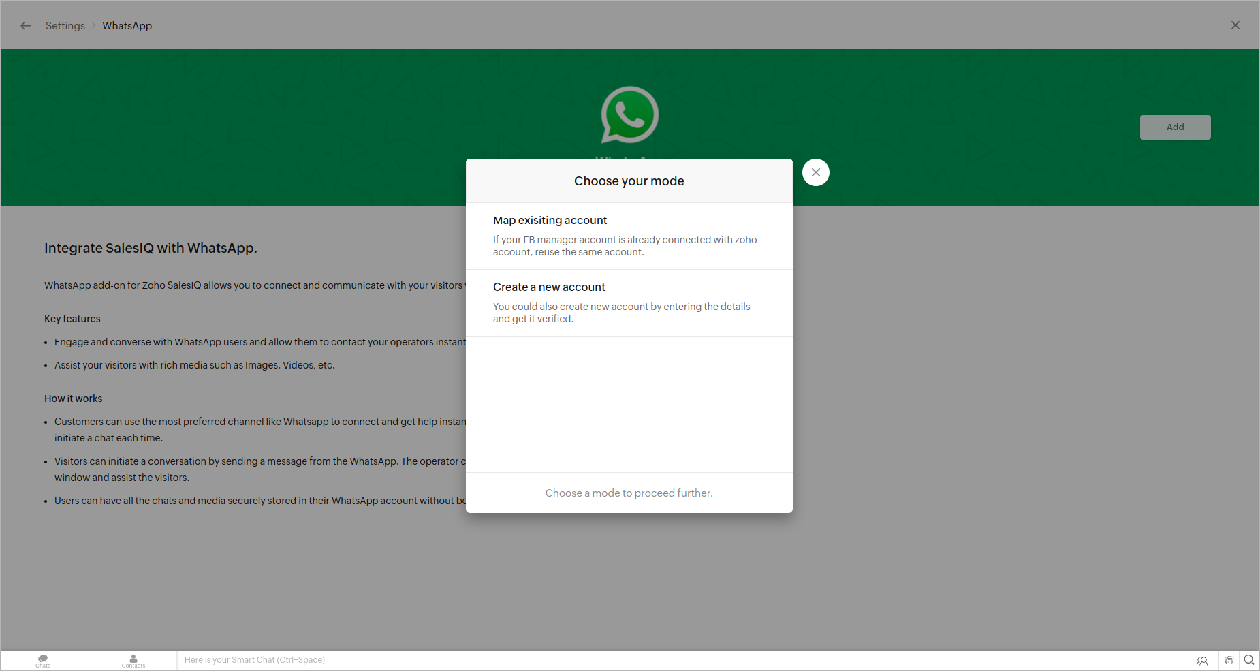Click the stacked documents icon in the bottom bar
This screenshot has width=1260, height=671.
[x=1229, y=660]
